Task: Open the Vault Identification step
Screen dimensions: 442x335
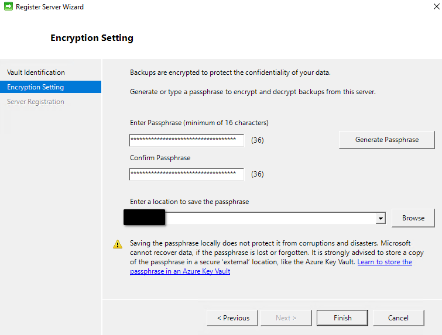Action: 36,72
